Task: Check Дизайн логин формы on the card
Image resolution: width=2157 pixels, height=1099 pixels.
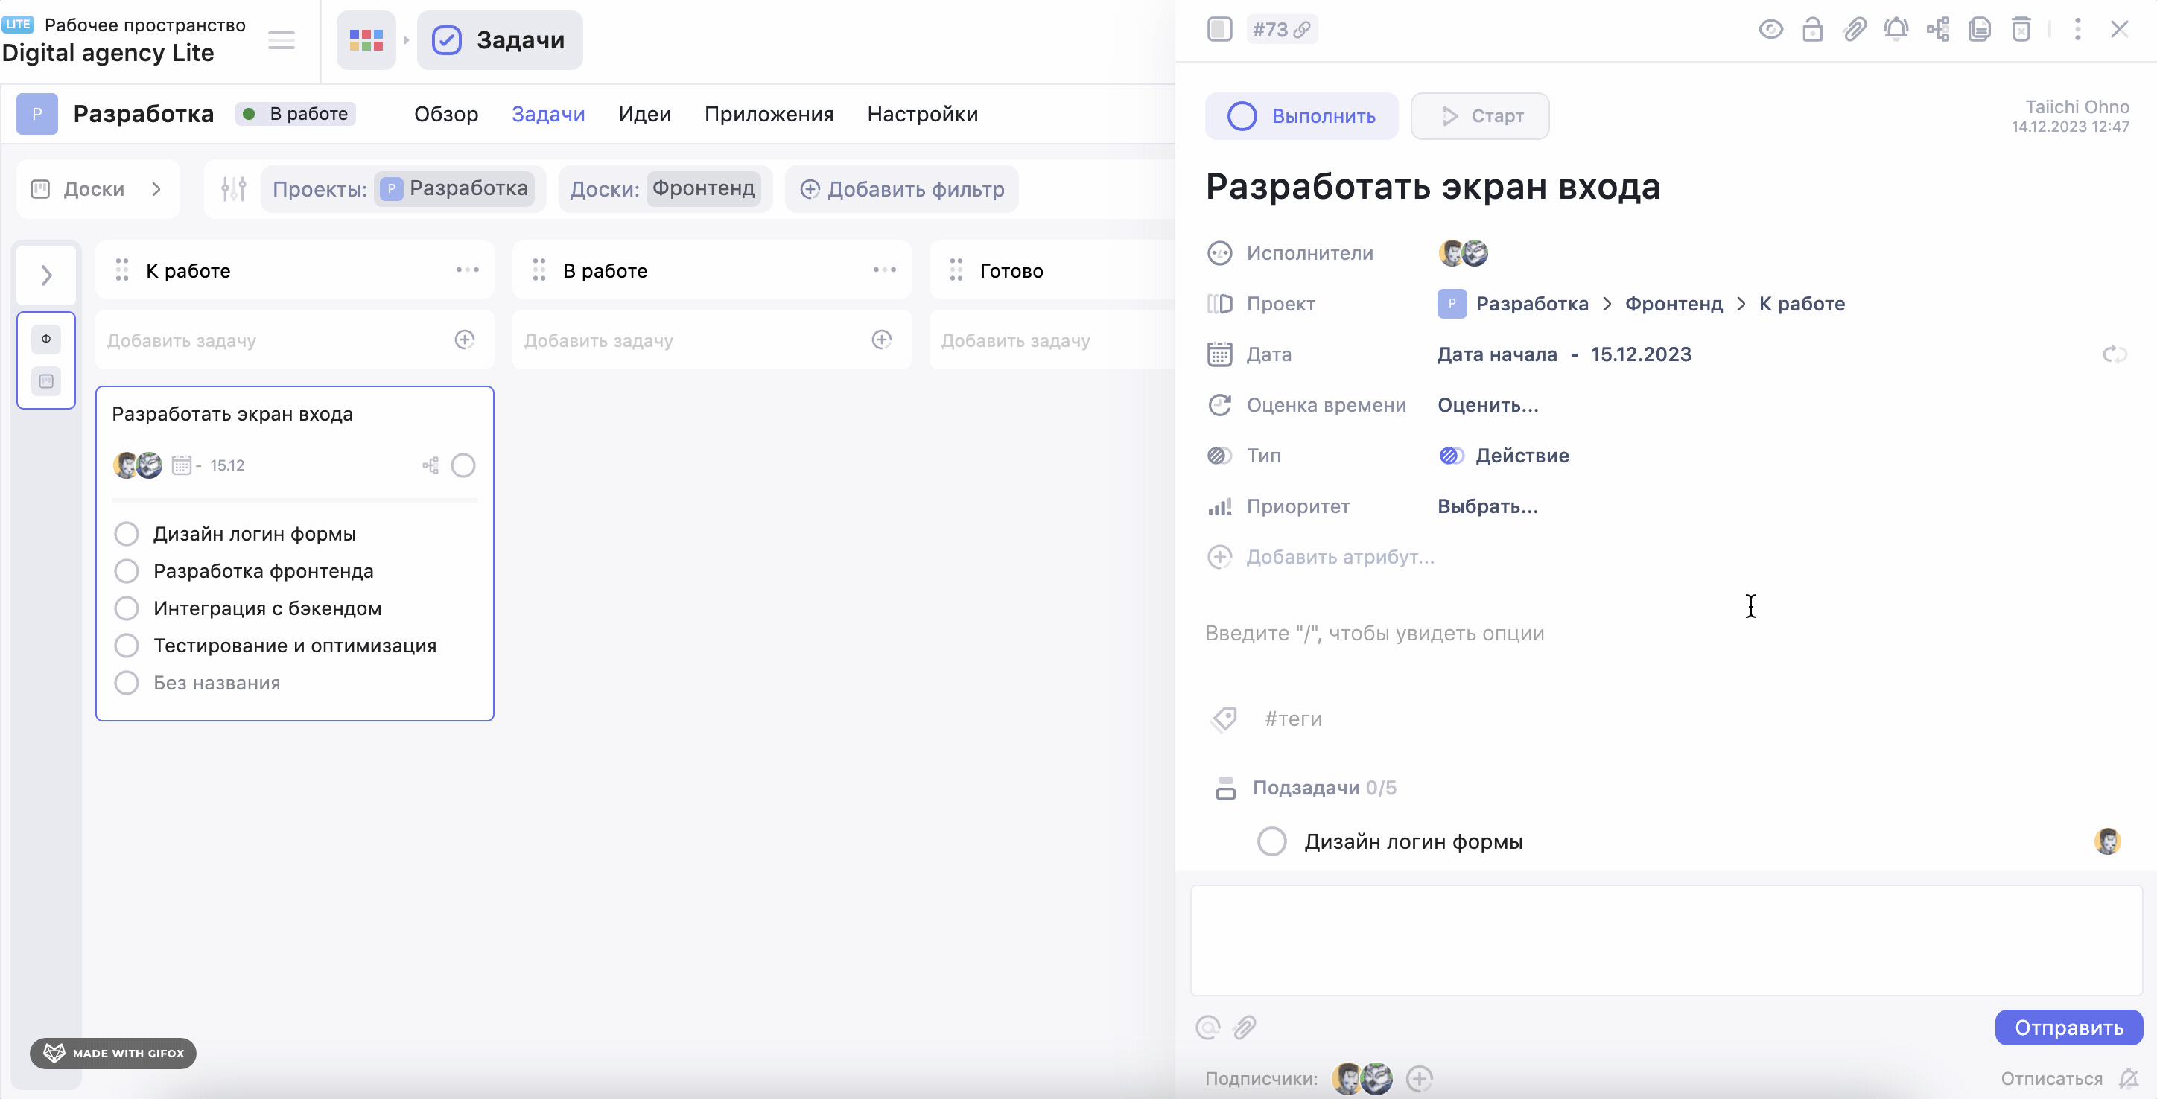Action: (127, 534)
